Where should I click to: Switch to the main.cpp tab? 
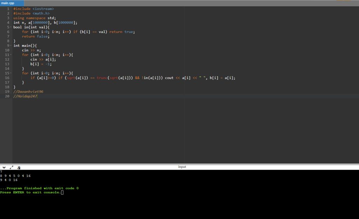tap(12, 3)
